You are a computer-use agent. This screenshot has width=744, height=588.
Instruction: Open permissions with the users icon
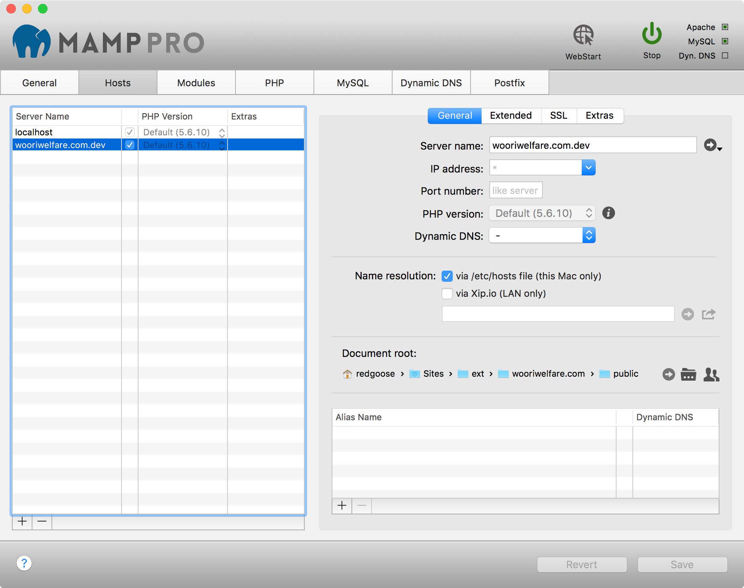pyautogui.click(x=711, y=374)
